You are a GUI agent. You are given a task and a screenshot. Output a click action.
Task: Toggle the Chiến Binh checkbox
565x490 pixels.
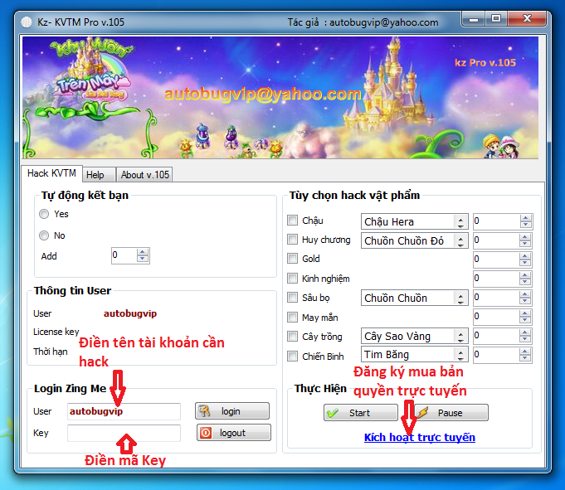[x=292, y=356]
